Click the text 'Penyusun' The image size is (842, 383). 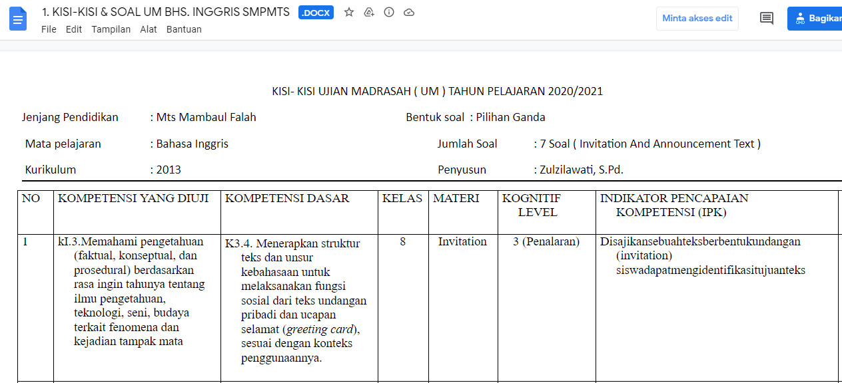coord(462,170)
